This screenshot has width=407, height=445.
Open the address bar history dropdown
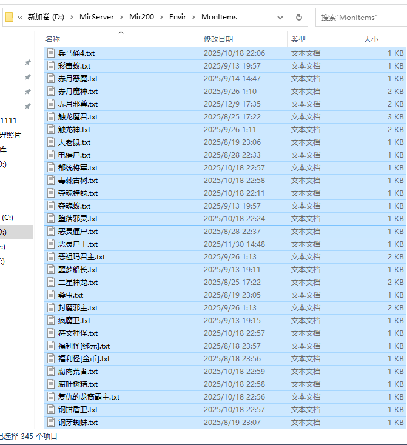280,18
